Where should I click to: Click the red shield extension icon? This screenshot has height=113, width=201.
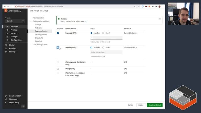(146, 6)
